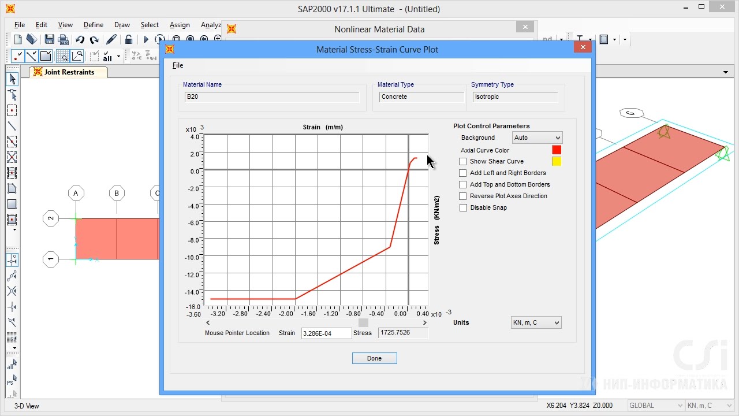Open File menu in Stress-Strain Curve dialog
The image size is (739, 416).
point(178,65)
